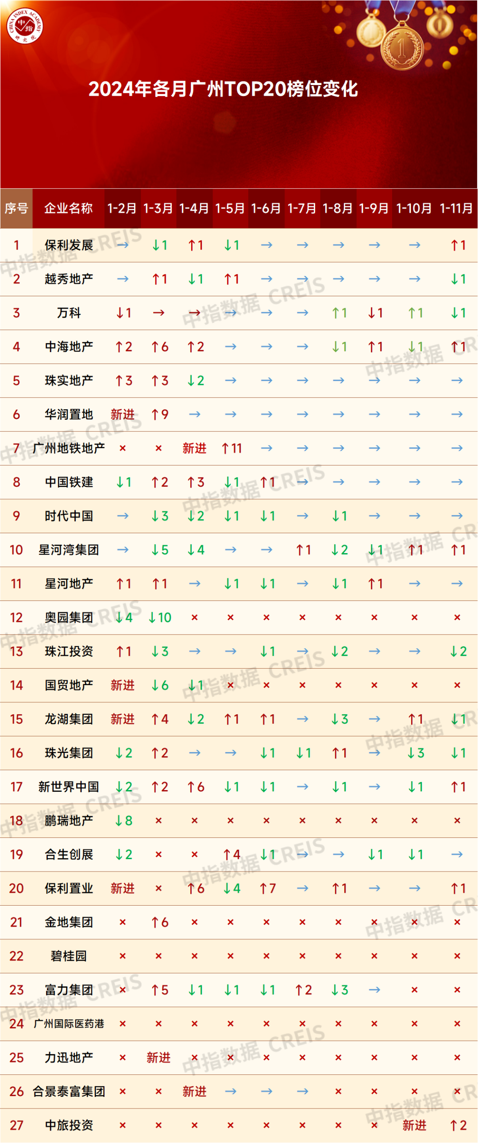This screenshot has width=478, height=1143.
Task: Select company name 龙湖集团
Action: coord(69,719)
